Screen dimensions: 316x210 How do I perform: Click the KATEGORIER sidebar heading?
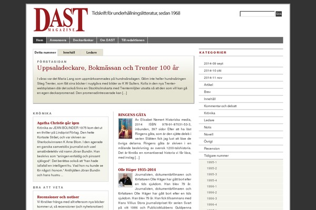(x=213, y=52)
